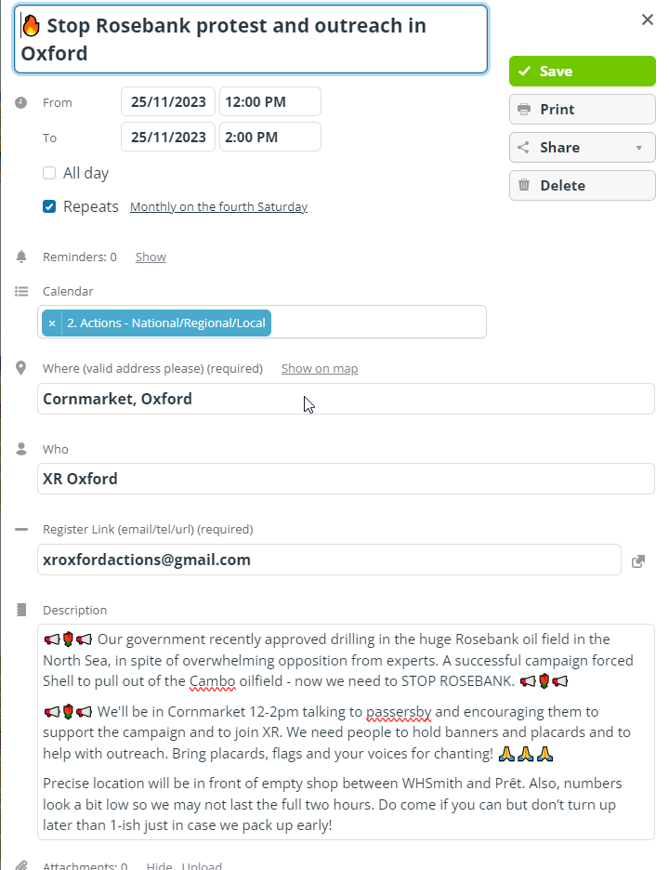
Task: Click the paperclip icon beside Attachments
Action: click(x=21, y=865)
